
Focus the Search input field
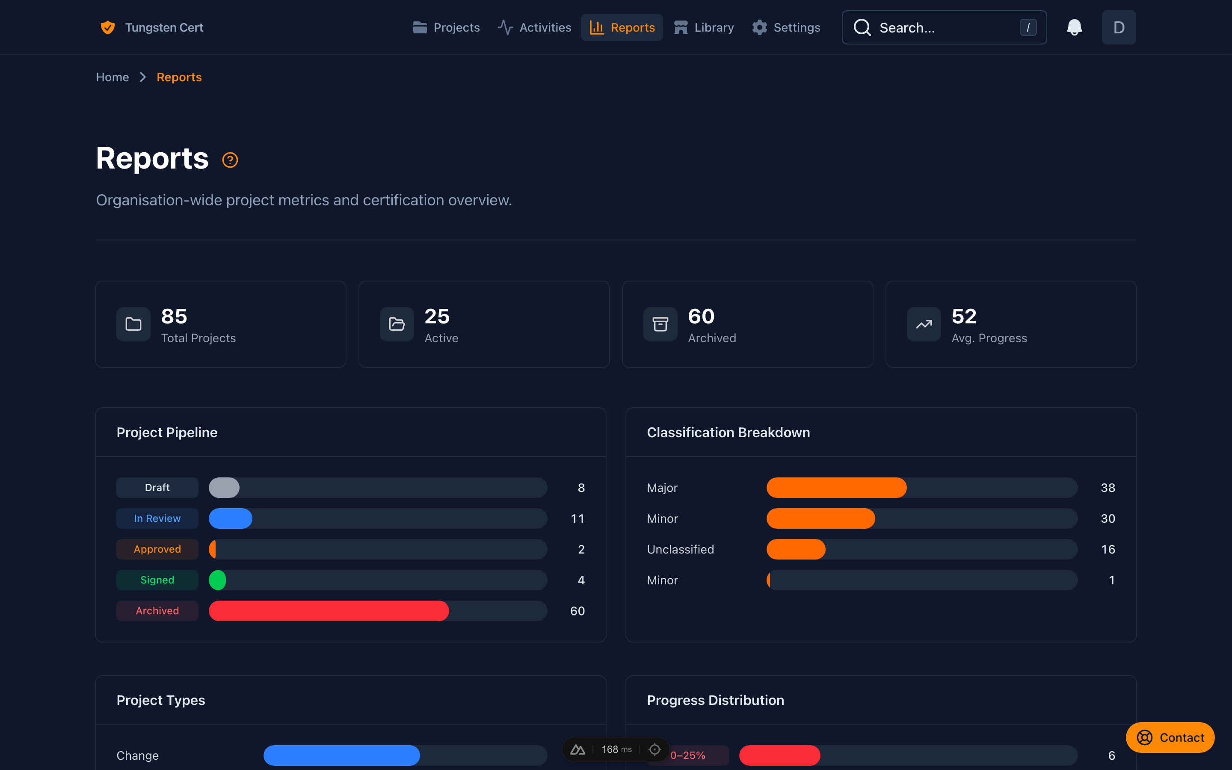944,27
